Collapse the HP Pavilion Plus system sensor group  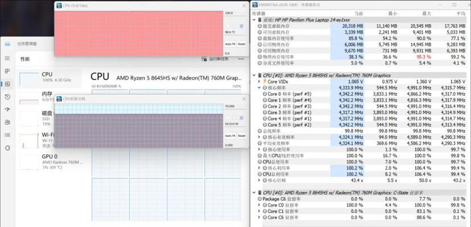pos(255,20)
